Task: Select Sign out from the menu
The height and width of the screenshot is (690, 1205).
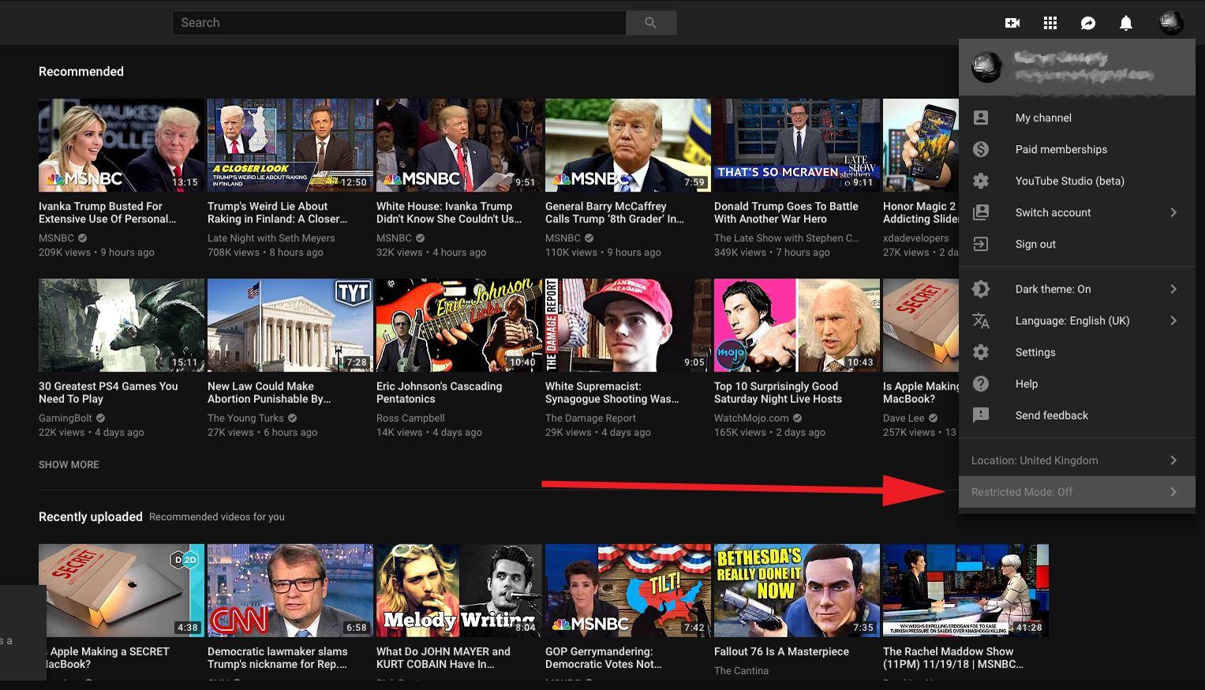Action: 1035,244
